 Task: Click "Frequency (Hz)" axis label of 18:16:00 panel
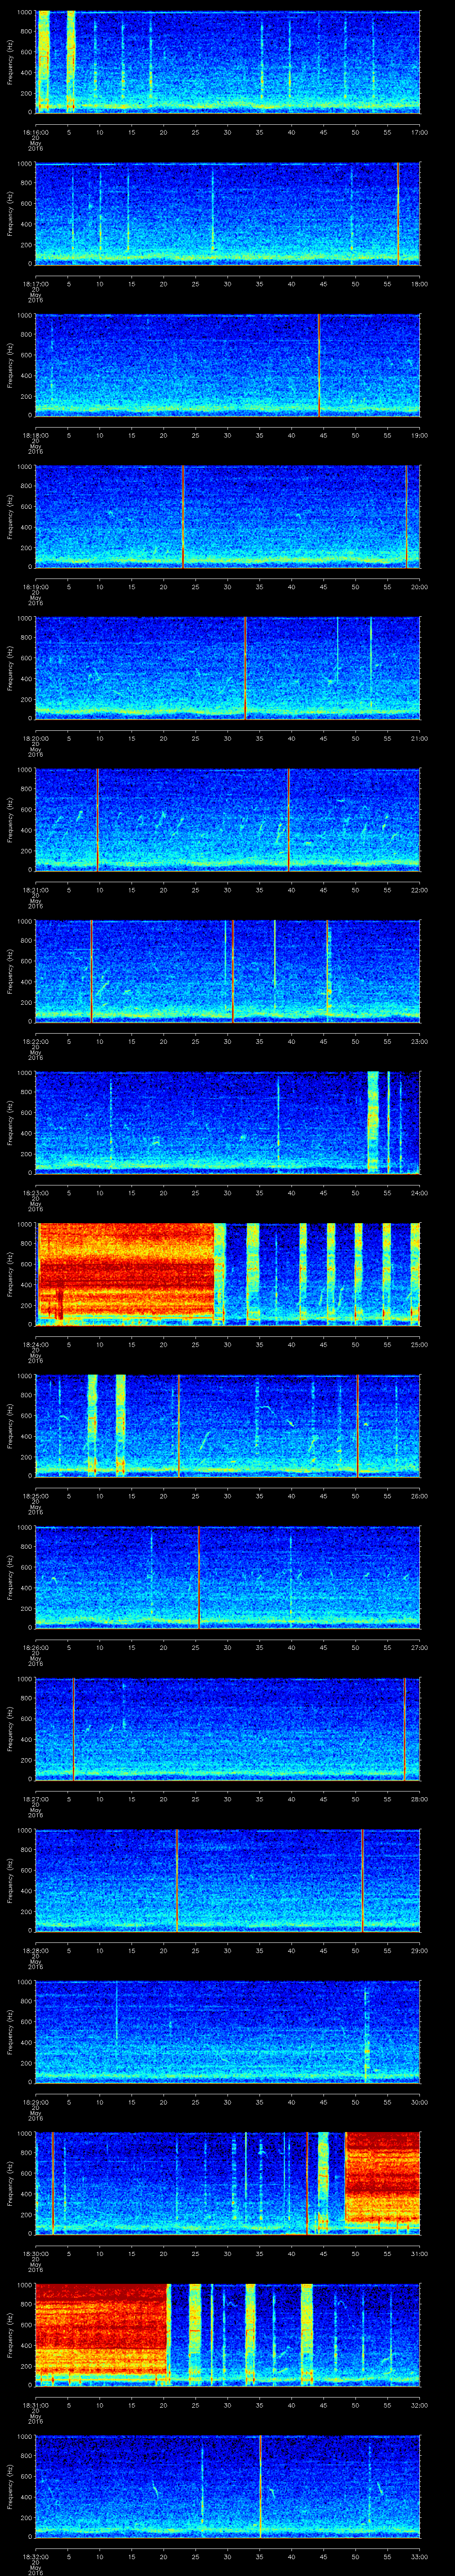10,62
